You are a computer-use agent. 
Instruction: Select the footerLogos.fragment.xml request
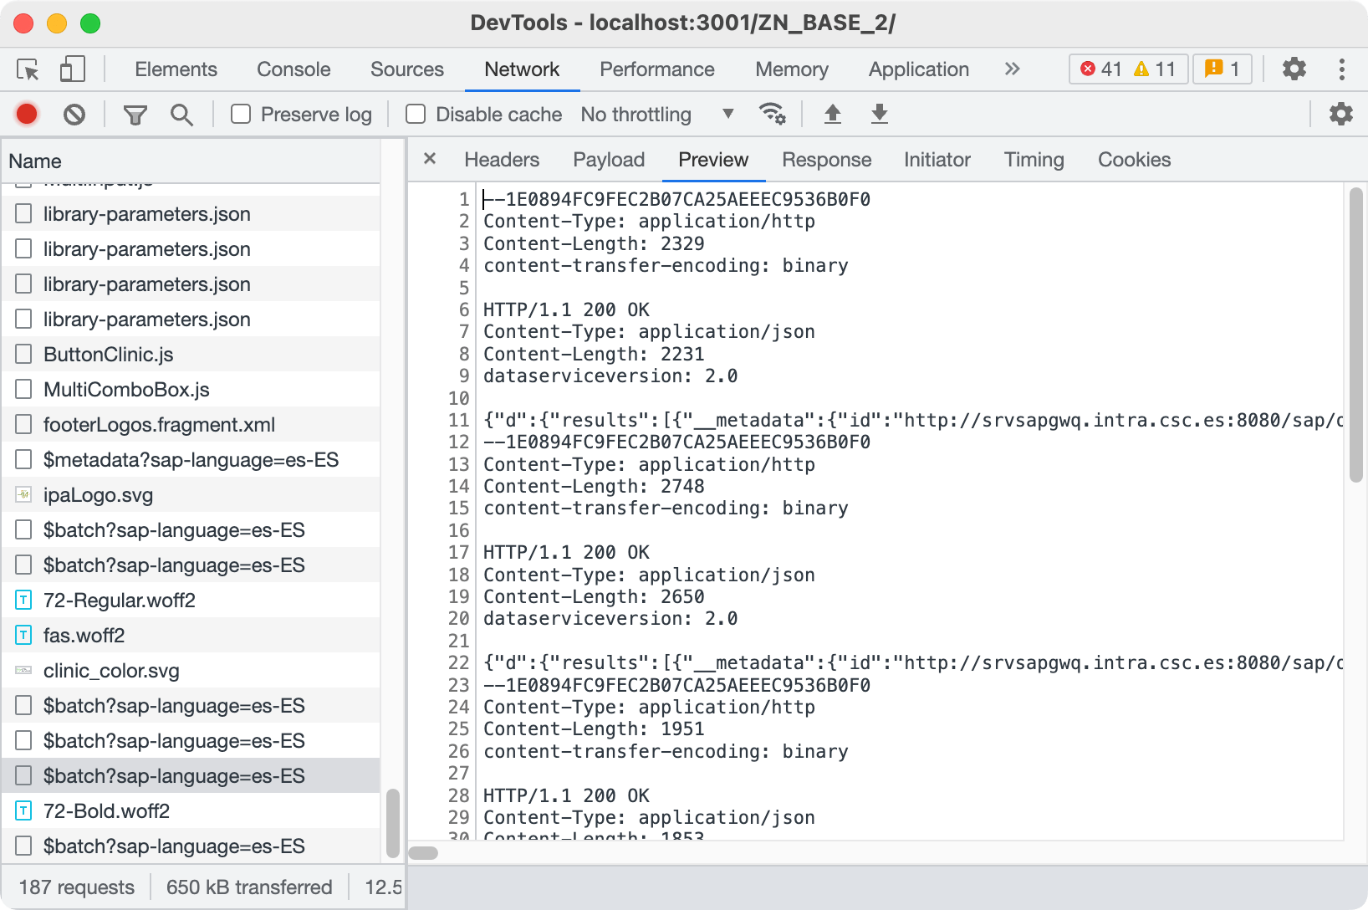(x=159, y=424)
